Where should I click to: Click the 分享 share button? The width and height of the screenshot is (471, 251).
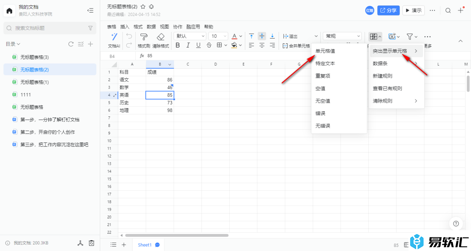pos(389,10)
